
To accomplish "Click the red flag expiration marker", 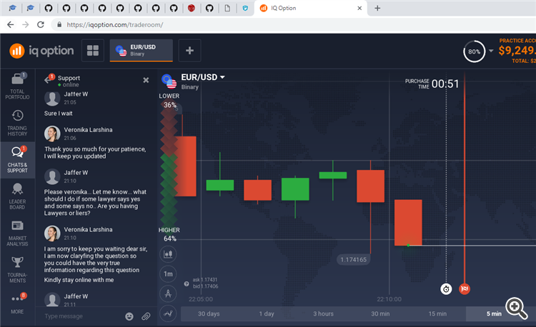I will click(465, 289).
